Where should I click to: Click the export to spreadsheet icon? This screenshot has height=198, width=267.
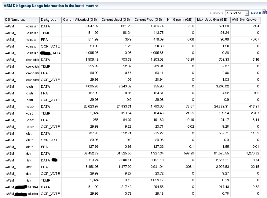click(265, 12)
